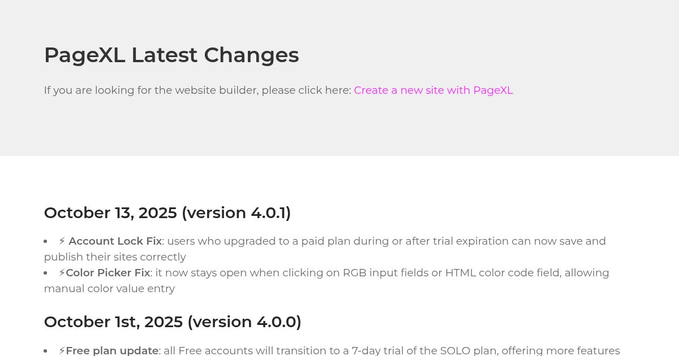This screenshot has width=679, height=356.
Task: Click the bold 'Account Lock Fix' label
Action: coord(115,241)
